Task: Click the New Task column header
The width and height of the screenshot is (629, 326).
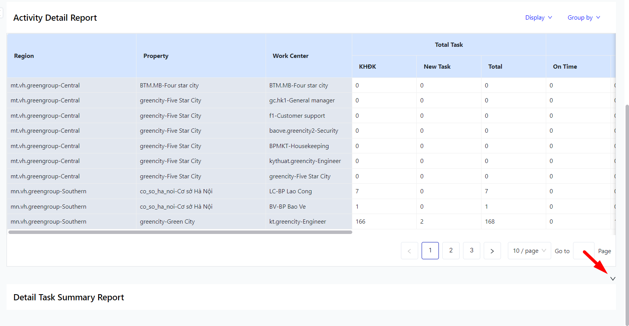Action: click(x=437, y=67)
